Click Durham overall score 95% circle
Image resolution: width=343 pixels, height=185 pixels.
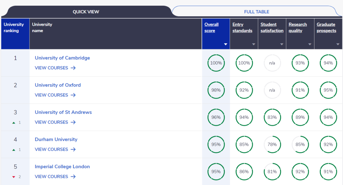click(216, 144)
